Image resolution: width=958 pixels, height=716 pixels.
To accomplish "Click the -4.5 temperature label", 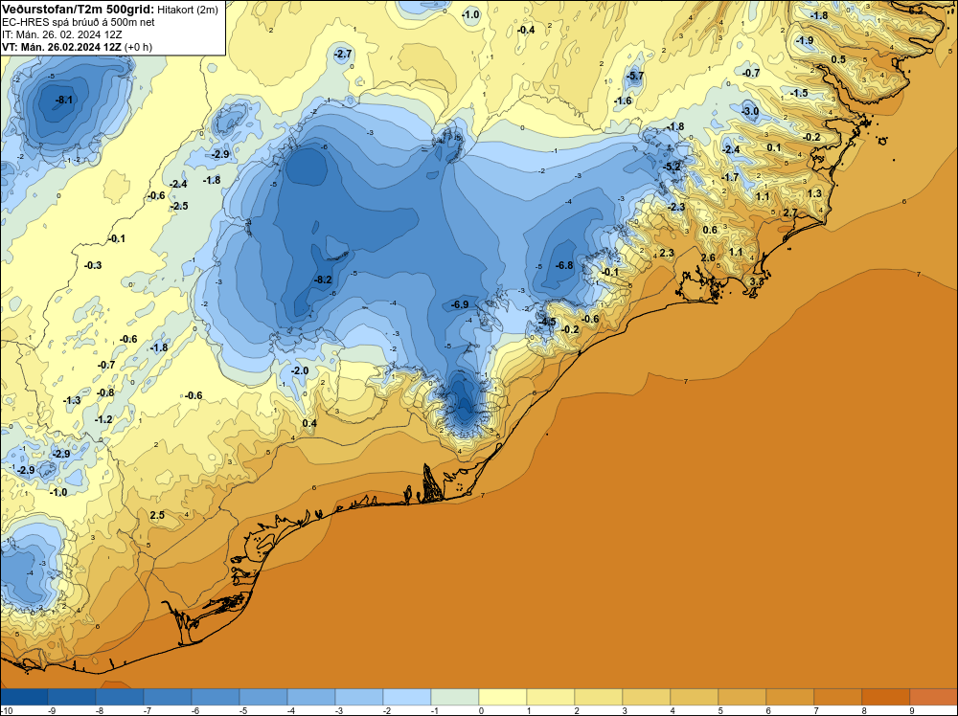I will [547, 322].
